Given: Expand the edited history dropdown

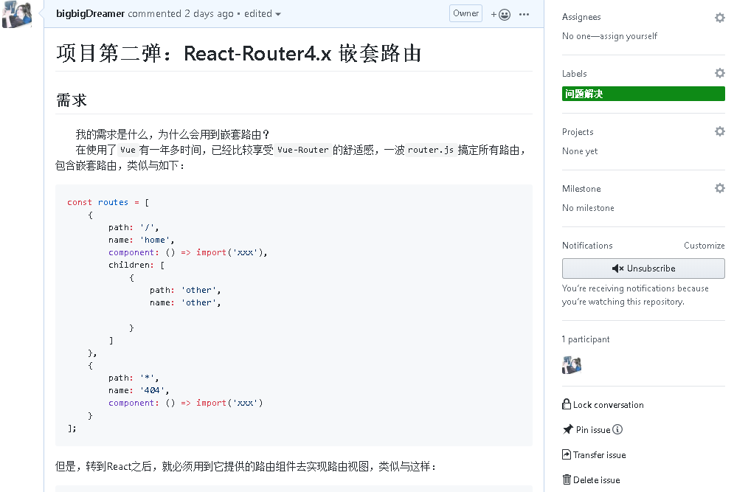Looking at the screenshot, I should coord(262,13).
